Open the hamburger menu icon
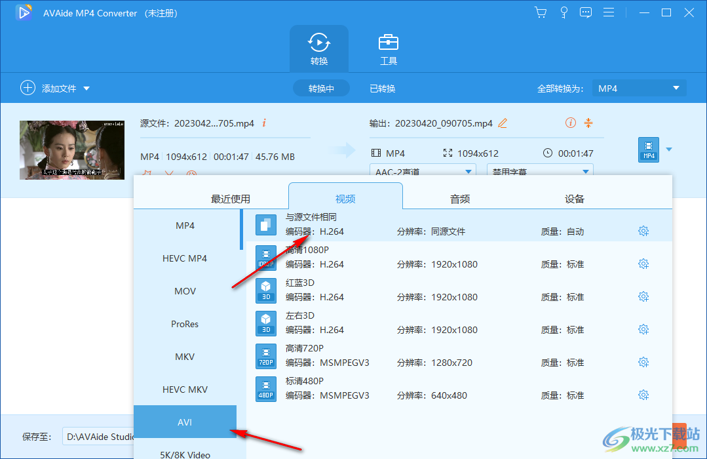This screenshot has height=459, width=707. click(609, 12)
